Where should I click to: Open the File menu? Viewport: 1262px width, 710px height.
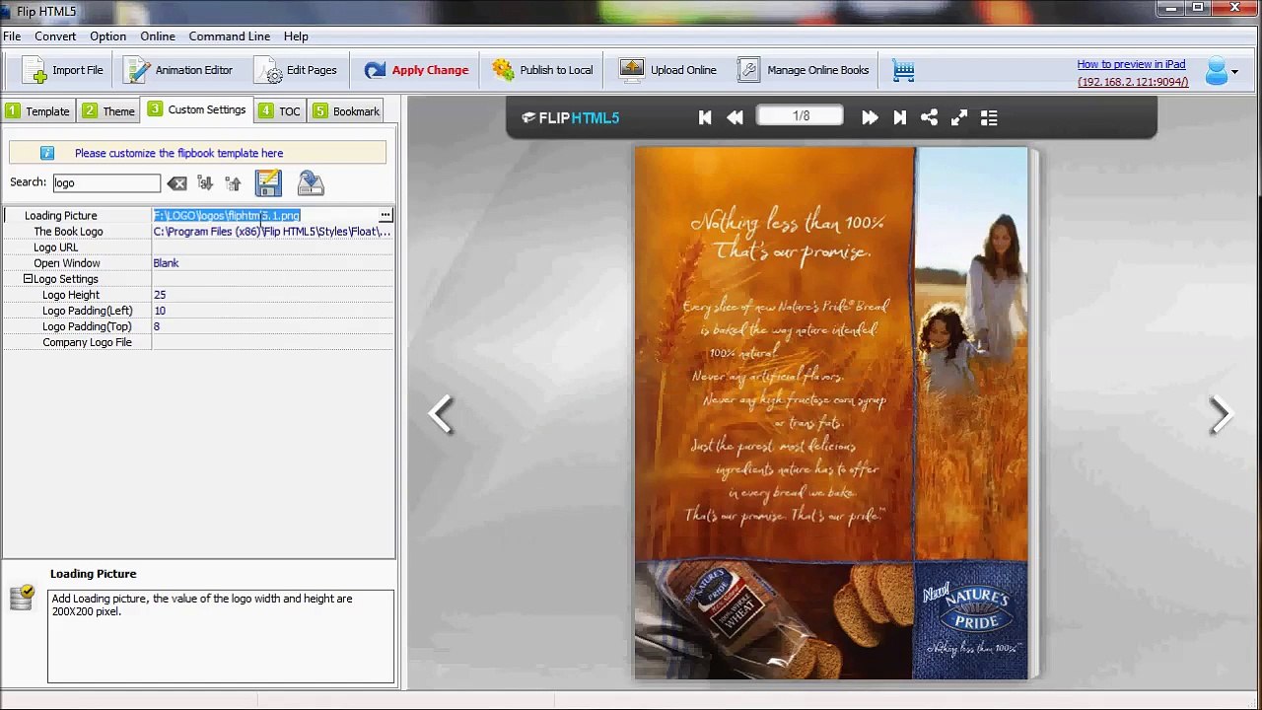tap(12, 36)
